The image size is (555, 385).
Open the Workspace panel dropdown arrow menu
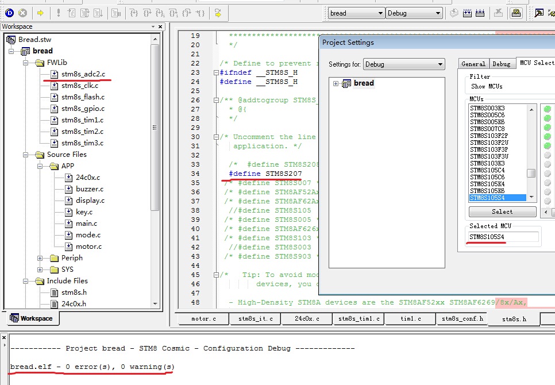(x=153, y=26)
